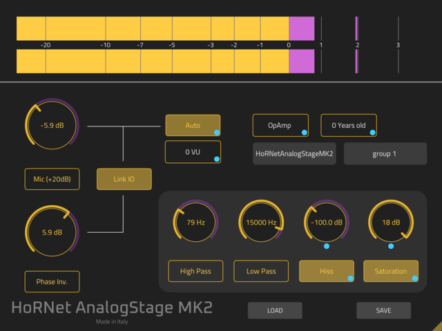Click the 15000 Hz low pass frequency knob
This screenshot has width=442, height=331.
(261, 222)
